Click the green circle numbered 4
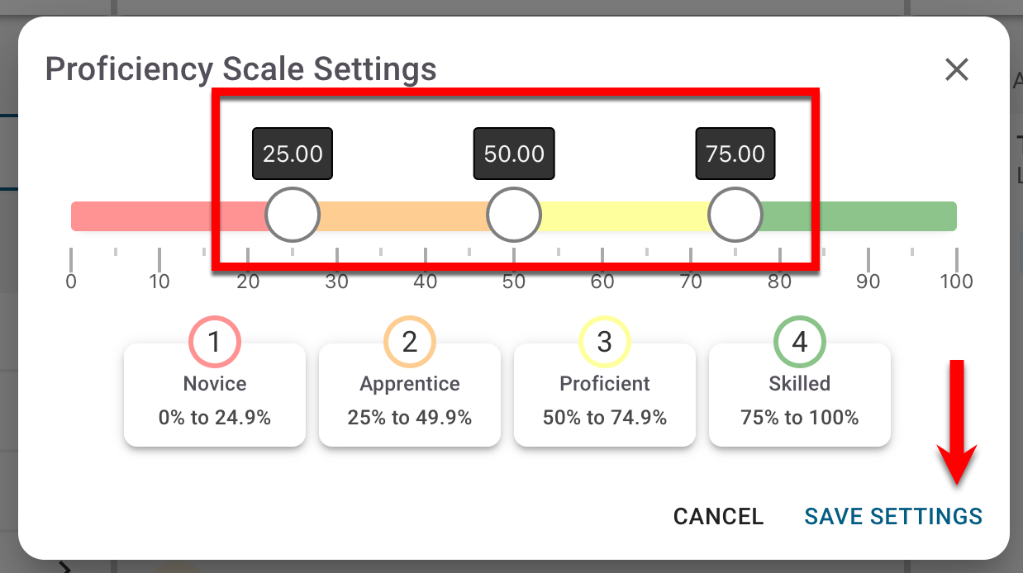Image resolution: width=1023 pixels, height=573 pixels. click(x=800, y=341)
